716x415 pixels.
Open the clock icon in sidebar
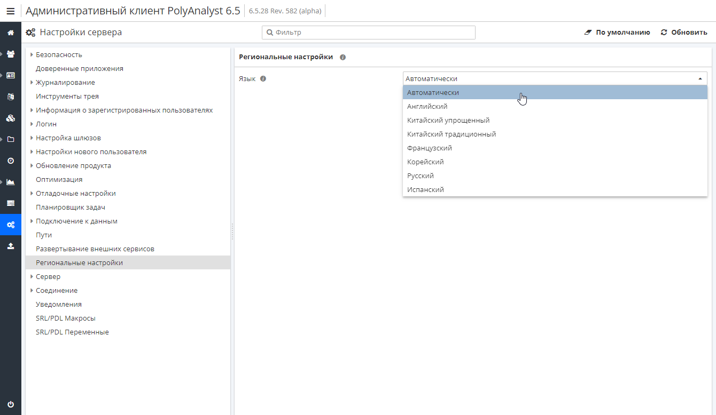point(11,161)
